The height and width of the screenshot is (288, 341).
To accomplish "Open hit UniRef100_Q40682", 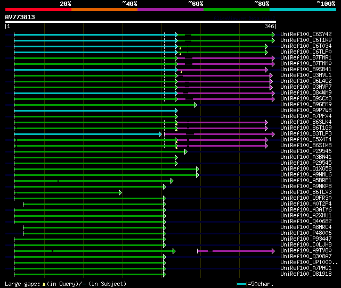I will pos(306,222).
